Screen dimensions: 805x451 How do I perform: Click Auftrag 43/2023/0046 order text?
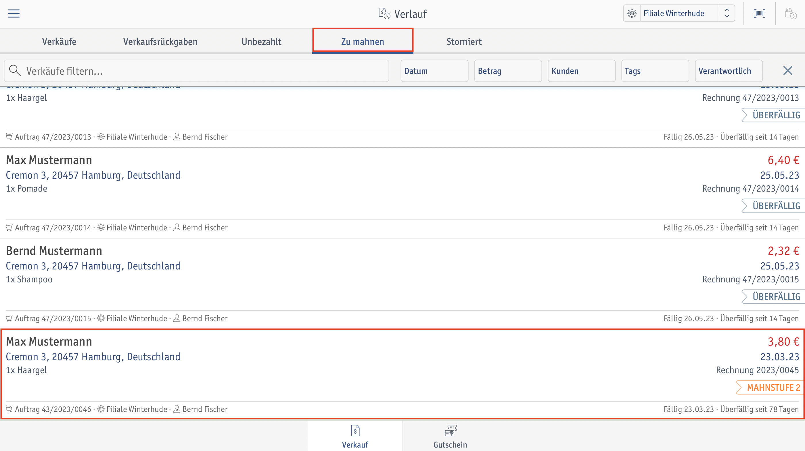53,409
